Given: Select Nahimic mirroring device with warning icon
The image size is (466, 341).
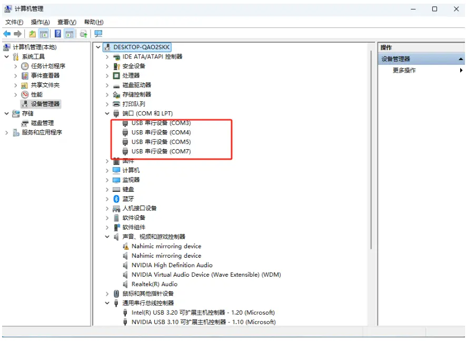Looking at the screenshot, I should [166, 246].
